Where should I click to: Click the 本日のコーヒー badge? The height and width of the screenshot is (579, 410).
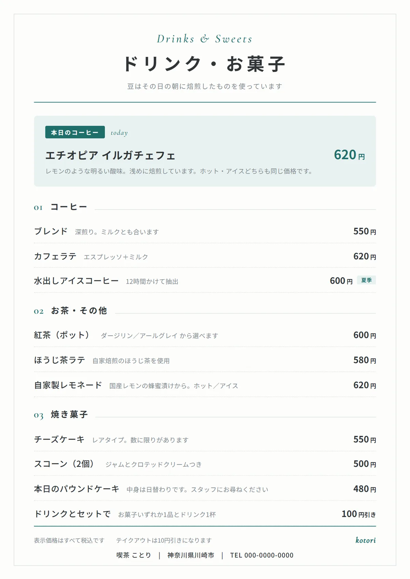75,132
